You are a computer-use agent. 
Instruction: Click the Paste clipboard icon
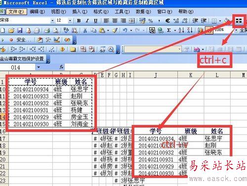pyautogui.click(x=102, y=31)
